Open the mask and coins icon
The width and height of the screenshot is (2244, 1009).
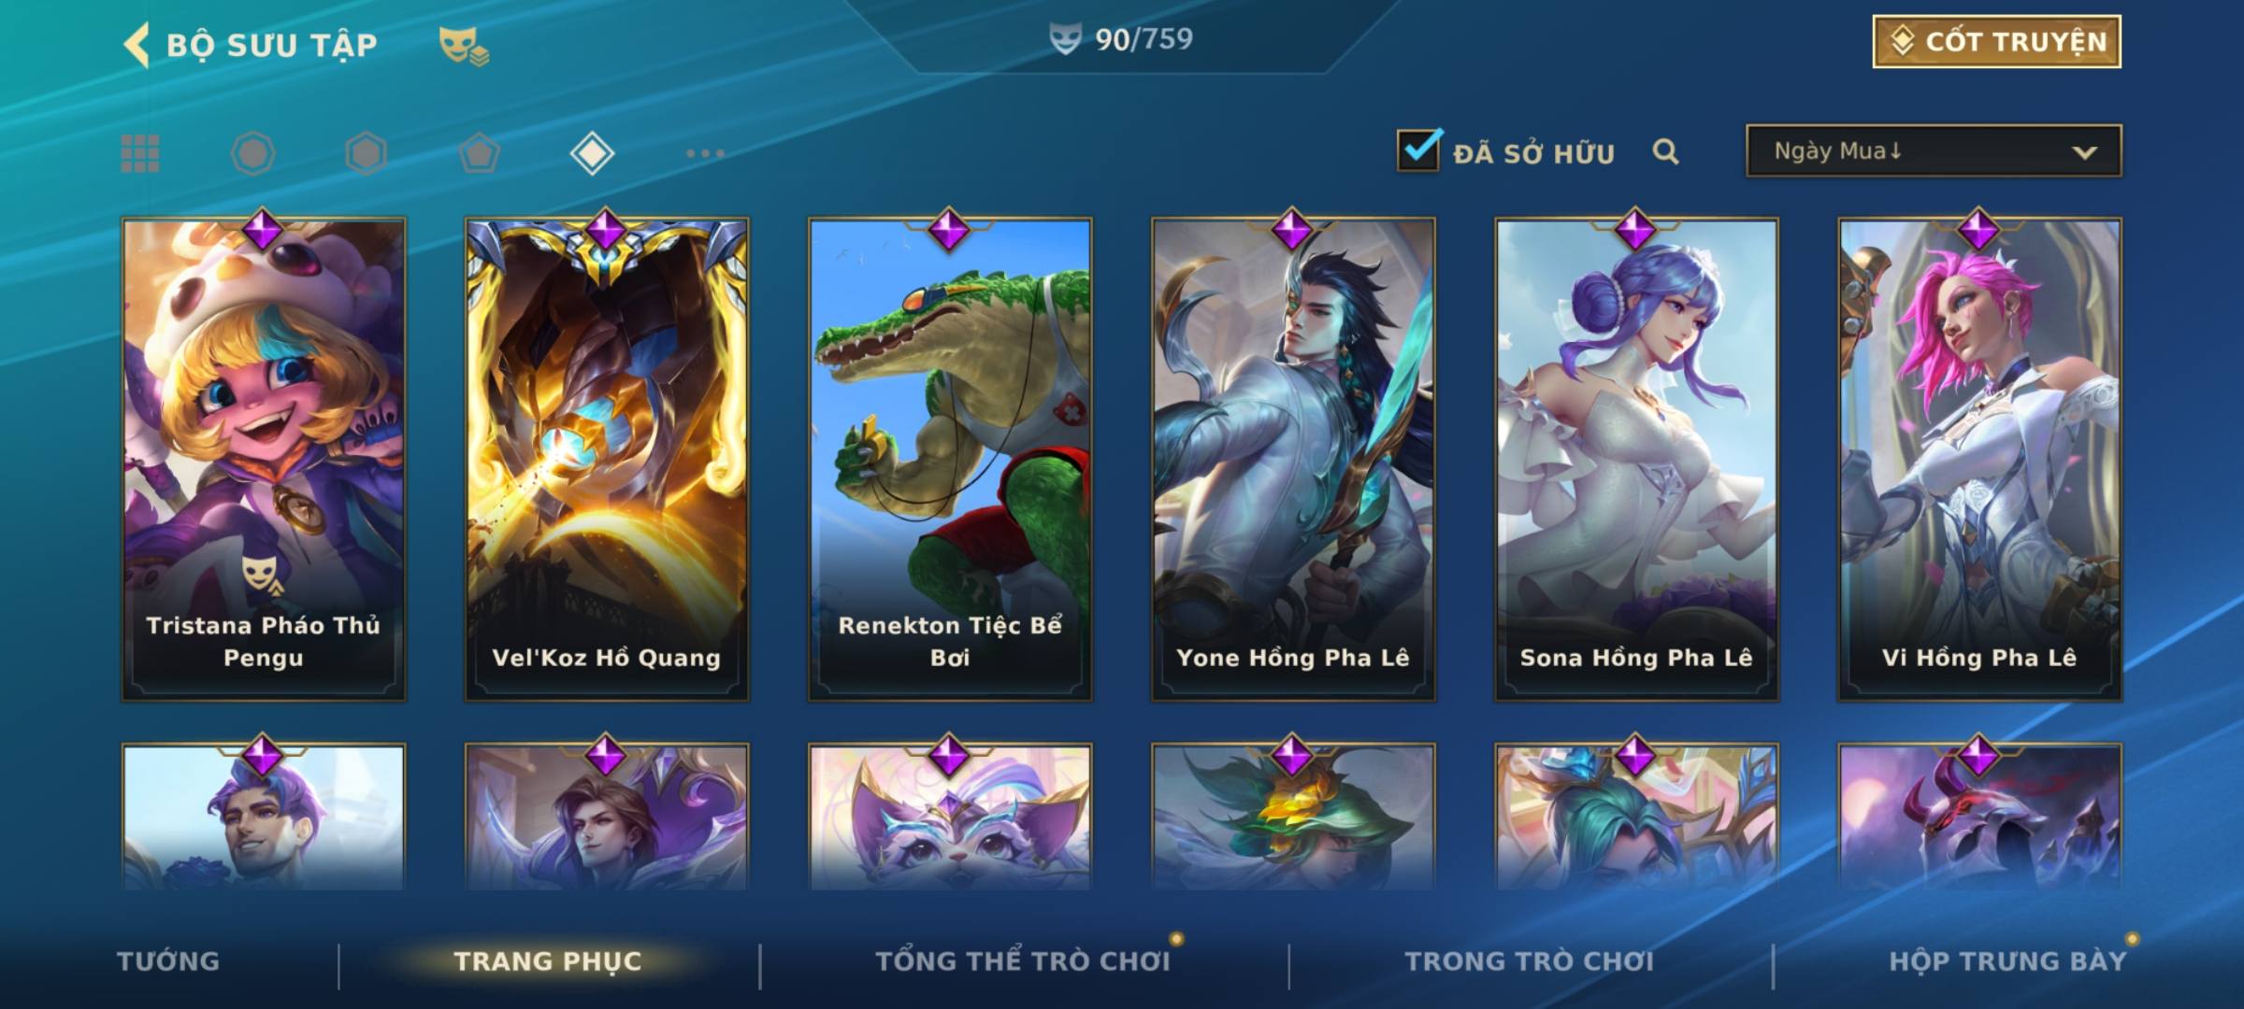pos(464,46)
